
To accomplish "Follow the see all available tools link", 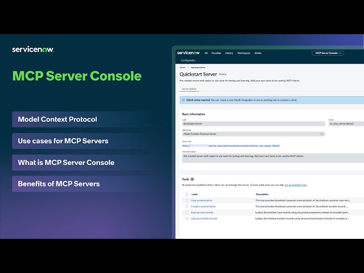I will 296,185.
